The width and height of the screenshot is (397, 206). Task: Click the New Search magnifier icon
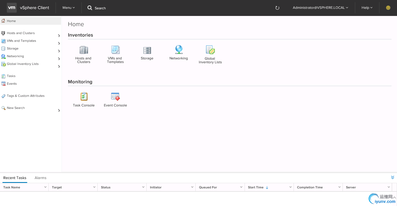(x=3, y=108)
